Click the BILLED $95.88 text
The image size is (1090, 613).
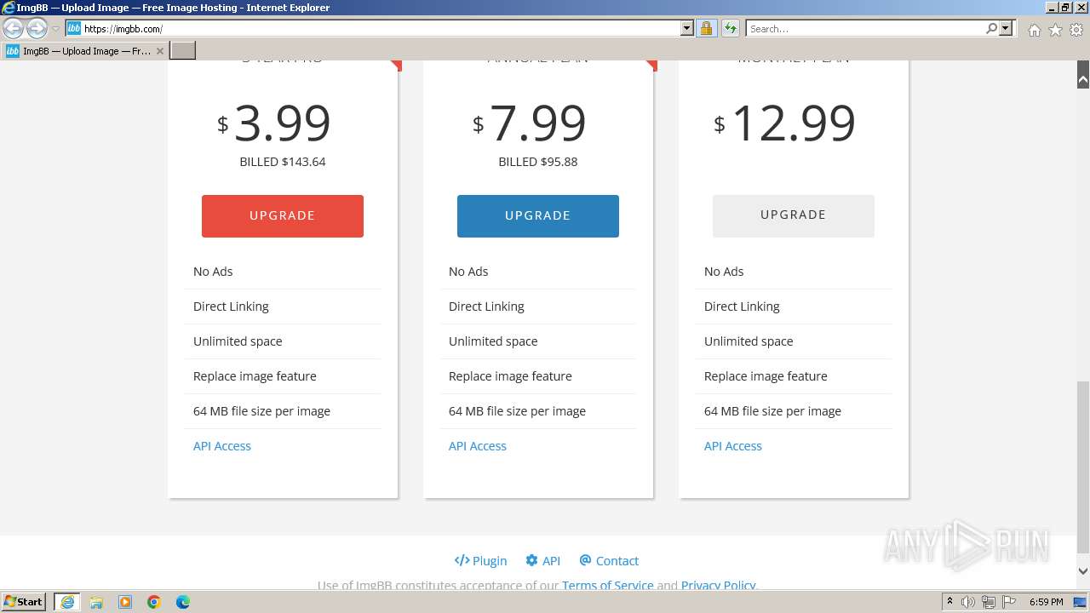[538, 162]
